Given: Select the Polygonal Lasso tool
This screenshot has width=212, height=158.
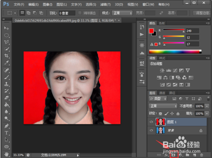Looking at the screenshot, I should tap(6, 42).
